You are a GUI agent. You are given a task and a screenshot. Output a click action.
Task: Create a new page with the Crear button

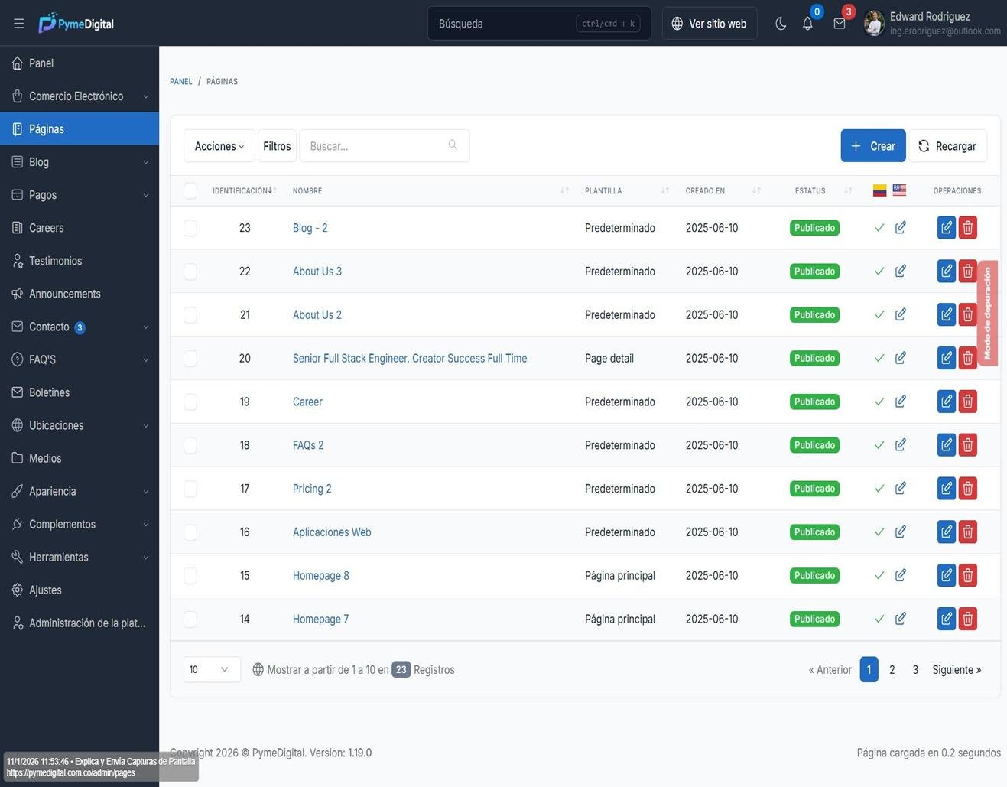tap(872, 145)
